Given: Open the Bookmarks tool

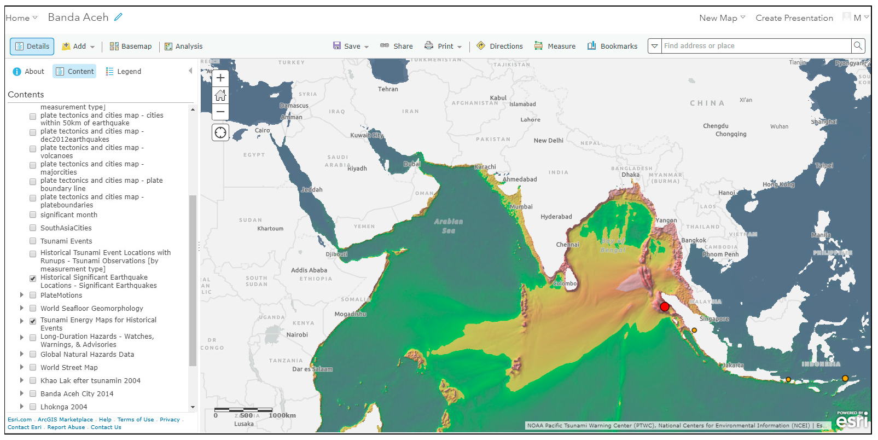Looking at the screenshot, I should click(612, 47).
